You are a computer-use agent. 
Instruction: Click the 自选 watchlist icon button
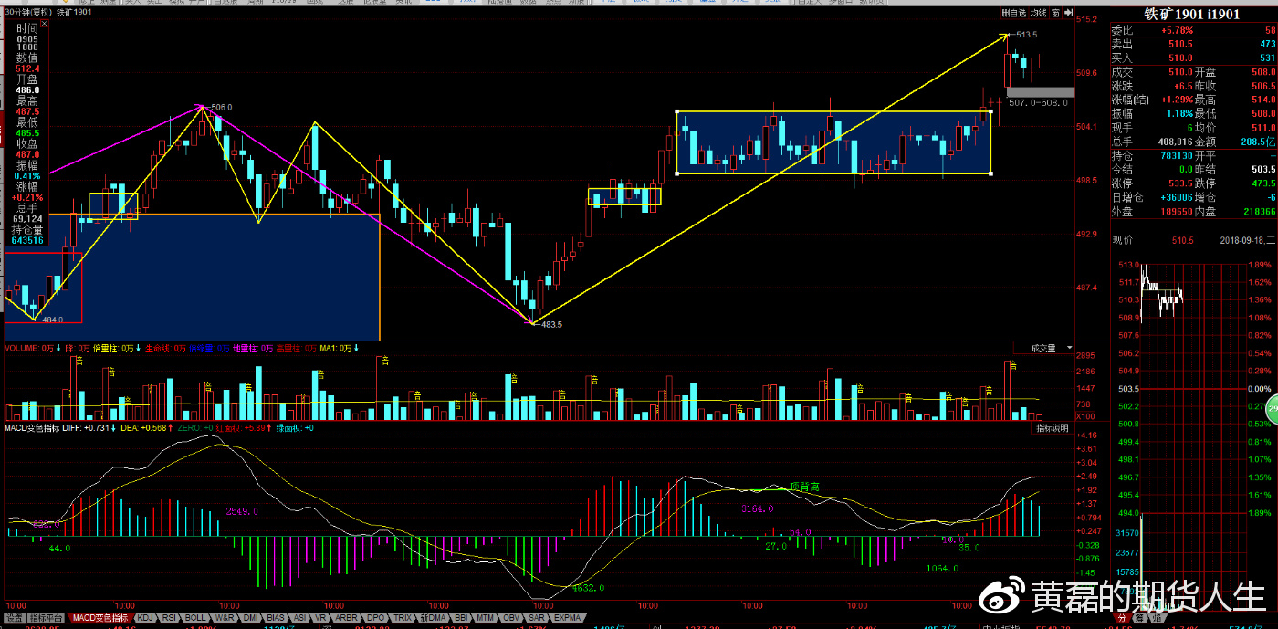pyautogui.click(x=1013, y=13)
